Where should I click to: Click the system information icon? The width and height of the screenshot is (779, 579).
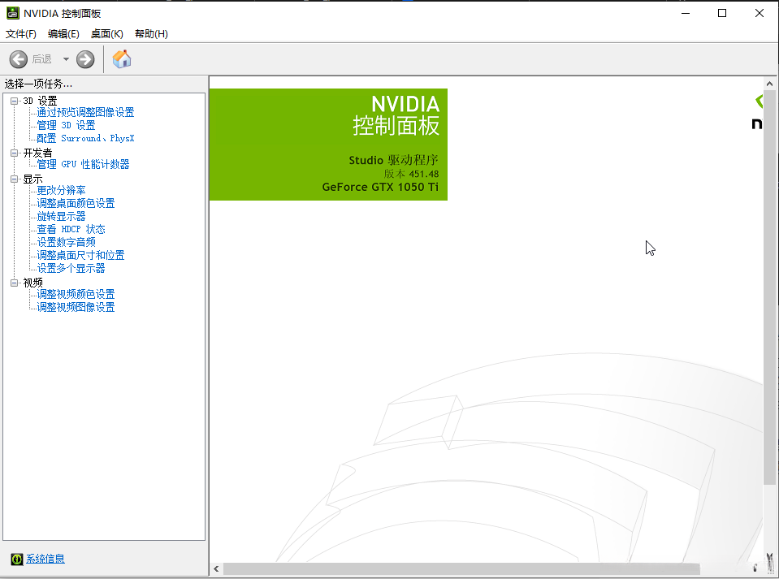[16, 560]
